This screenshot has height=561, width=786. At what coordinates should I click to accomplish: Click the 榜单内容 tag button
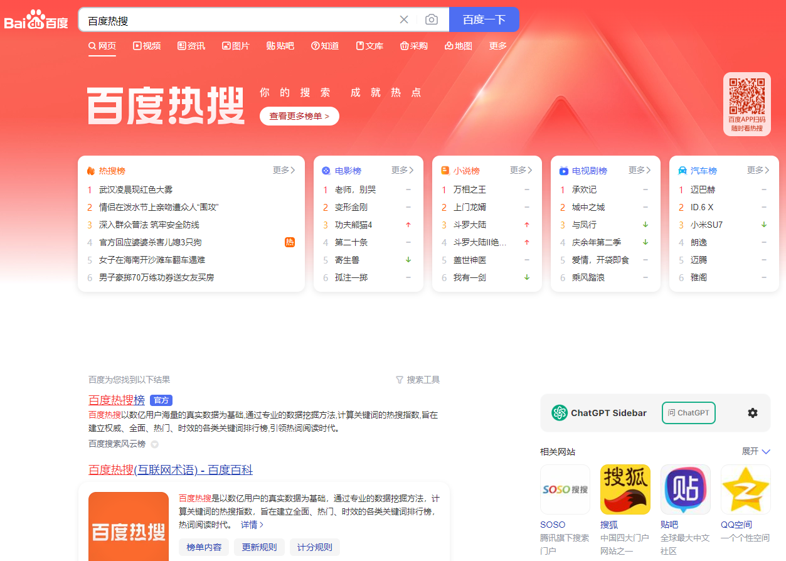tap(204, 547)
